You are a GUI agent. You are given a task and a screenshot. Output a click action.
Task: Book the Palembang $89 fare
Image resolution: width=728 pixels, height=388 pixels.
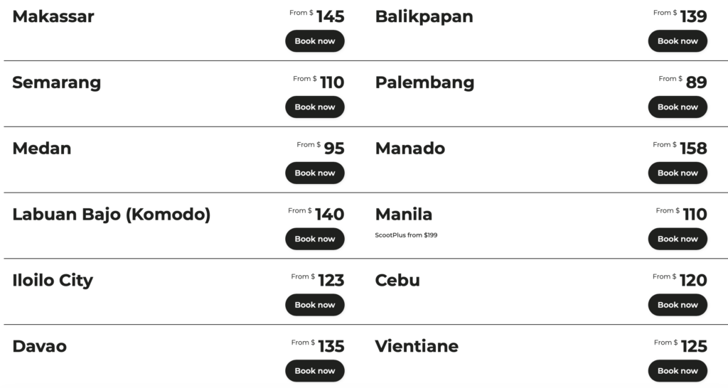click(677, 107)
